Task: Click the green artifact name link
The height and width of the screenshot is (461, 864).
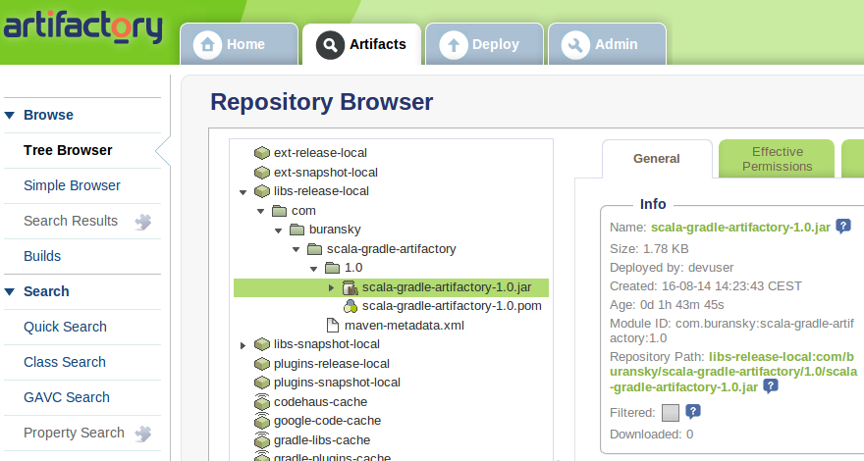Action: point(740,228)
